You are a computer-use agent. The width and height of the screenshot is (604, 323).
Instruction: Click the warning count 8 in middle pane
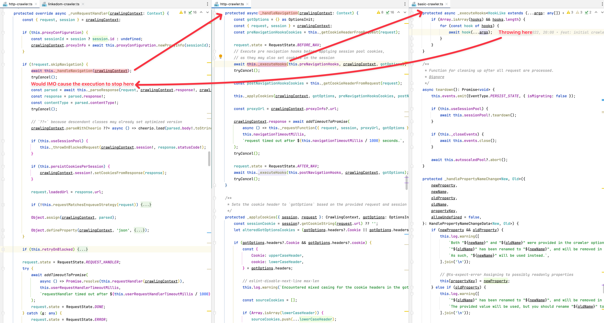click(380, 12)
